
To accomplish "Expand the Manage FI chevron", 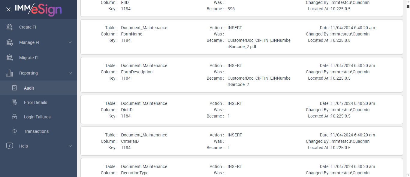I will point(70,42).
